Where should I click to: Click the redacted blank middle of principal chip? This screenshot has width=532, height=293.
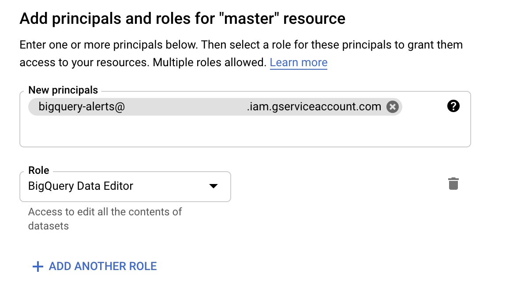pos(185,107)
